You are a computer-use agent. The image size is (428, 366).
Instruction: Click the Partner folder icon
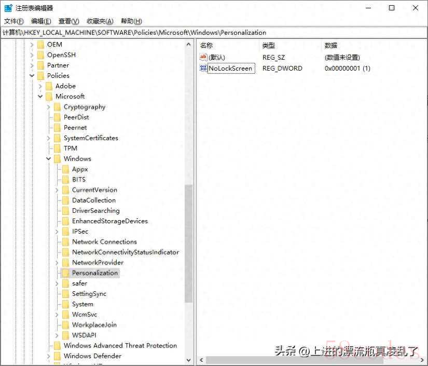40,65
